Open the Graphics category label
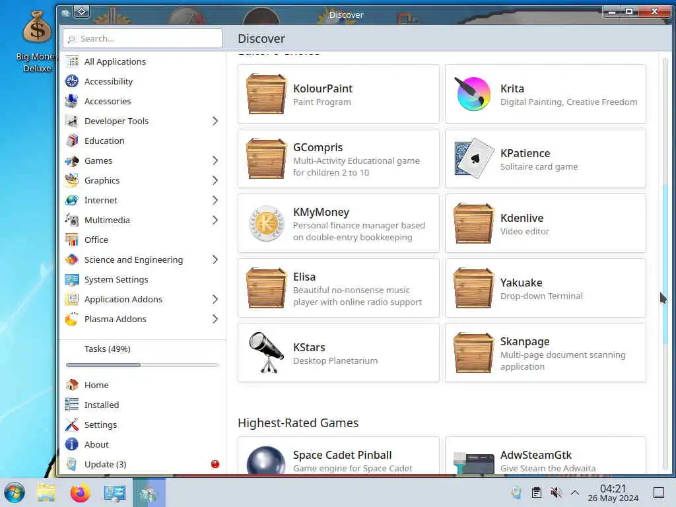The image size is (676, 507). [102, 181]
